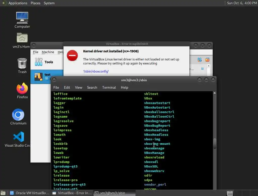Image resolution: width=258 pixels, height=196 pixels.
Task: Click the error dialog title bar
Action: 127,44
